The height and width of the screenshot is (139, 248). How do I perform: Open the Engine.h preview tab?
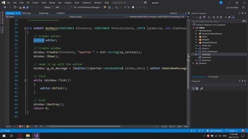(x=174, y=13)
